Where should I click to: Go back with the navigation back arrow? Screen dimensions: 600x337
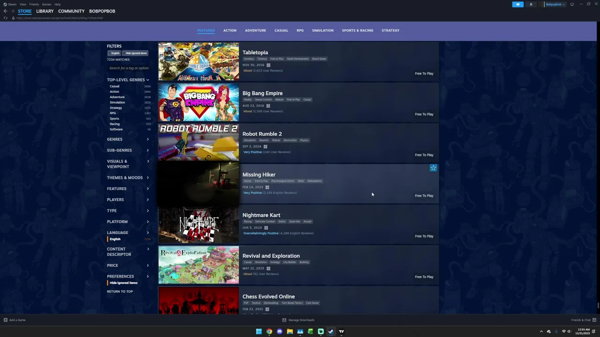[x=5, y=11]
